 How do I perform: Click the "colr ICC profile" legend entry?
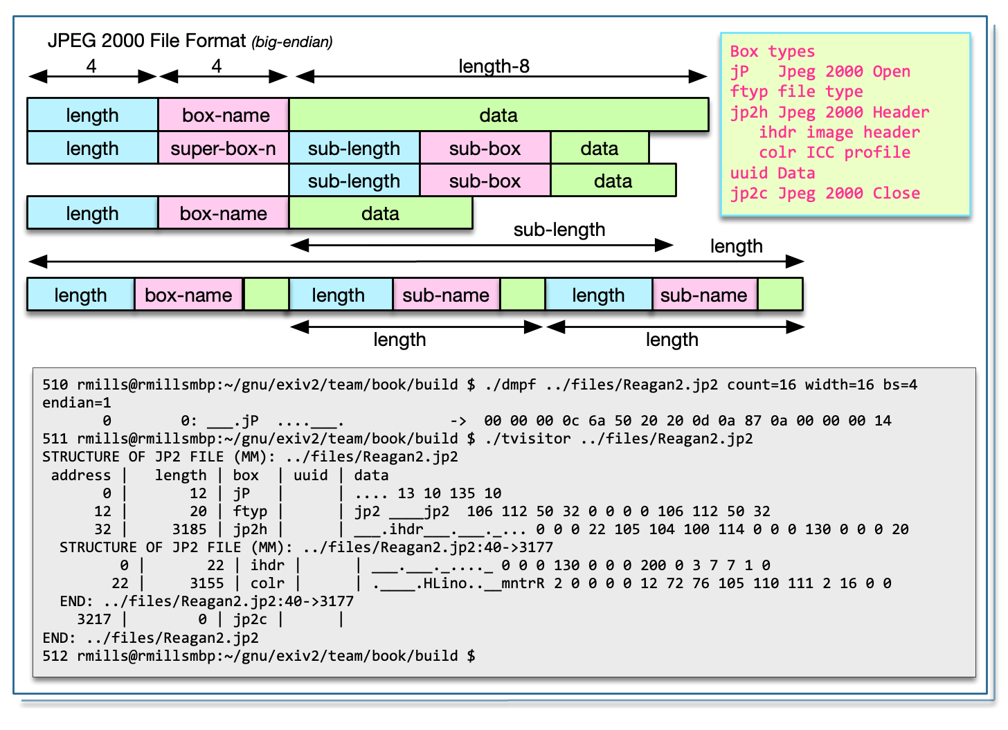834,152
